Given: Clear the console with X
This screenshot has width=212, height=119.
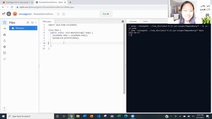Looking at the screenshot, I should (x=206, y=26).
